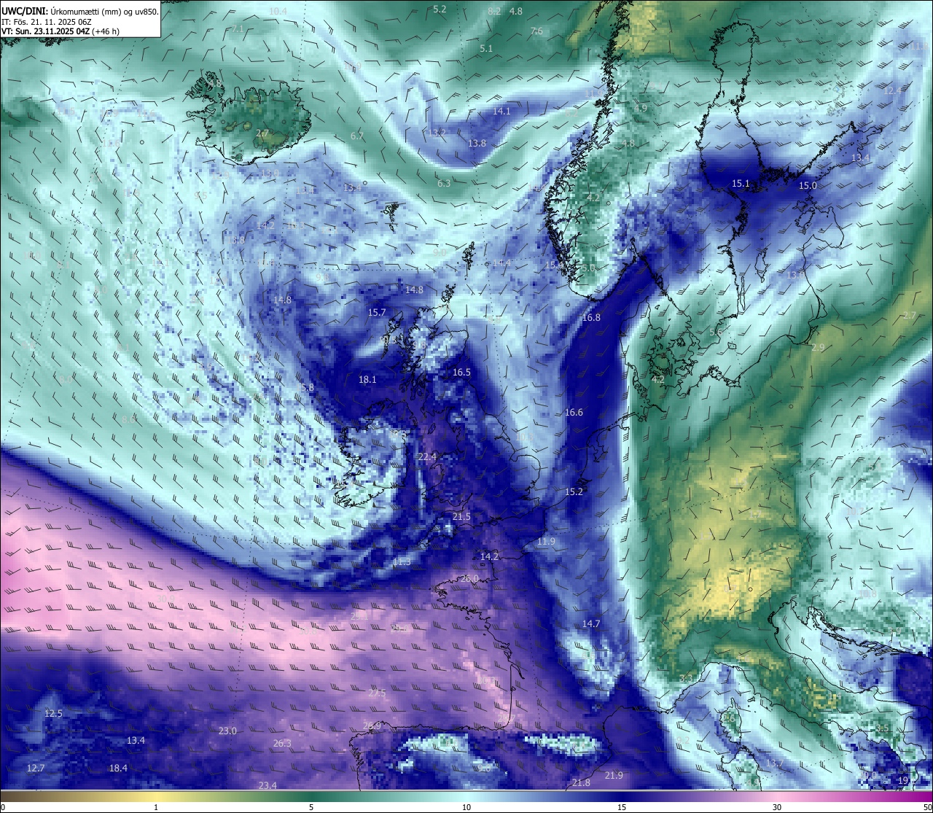Click the 5.1 value label

486,48
